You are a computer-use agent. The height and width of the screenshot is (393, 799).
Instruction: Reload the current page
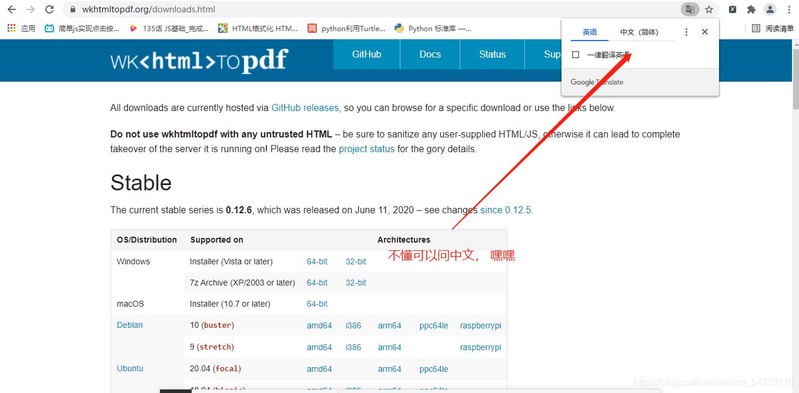pyautogui.click(x=49, y=9)
